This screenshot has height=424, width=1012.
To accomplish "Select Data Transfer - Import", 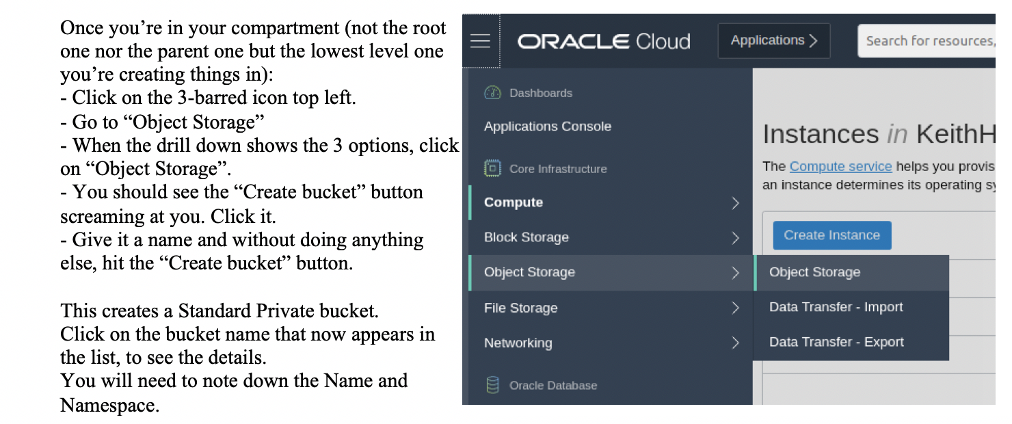I will click(x=836, y=307).
